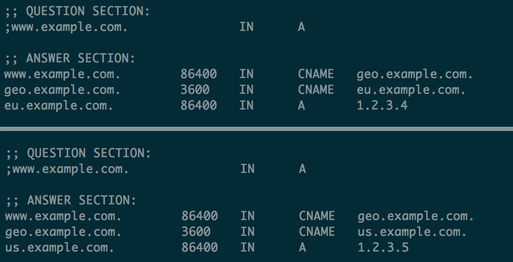Click the QUESTION SECTION header in bottom pane
513x262 pixels.
[79, 153]
